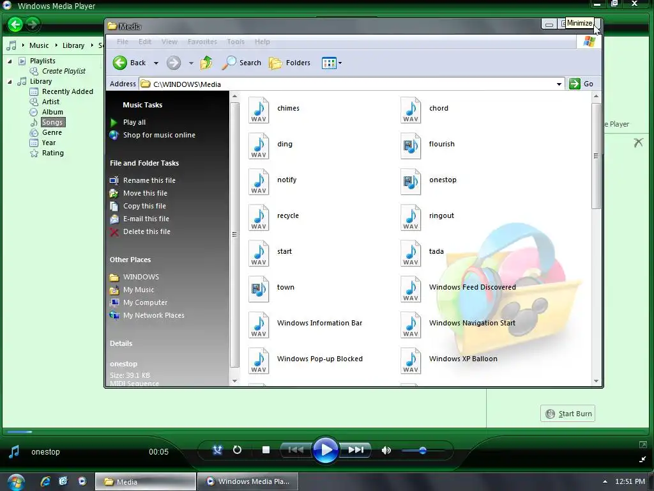Expand the Address bar dropdown
The image size is (654, 491).
[559, 84]
